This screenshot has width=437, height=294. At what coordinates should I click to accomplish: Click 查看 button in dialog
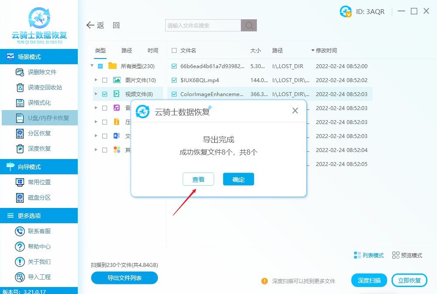pyautogui.click(x=198, y=179)
